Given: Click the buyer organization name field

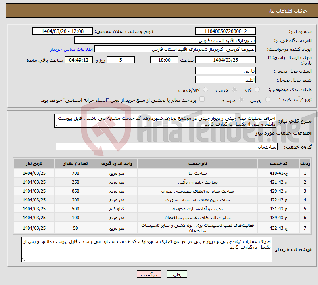Looking at the screenshot, I should [x=165, y=40].
